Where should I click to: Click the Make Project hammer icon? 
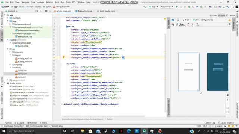click(145, 7)
